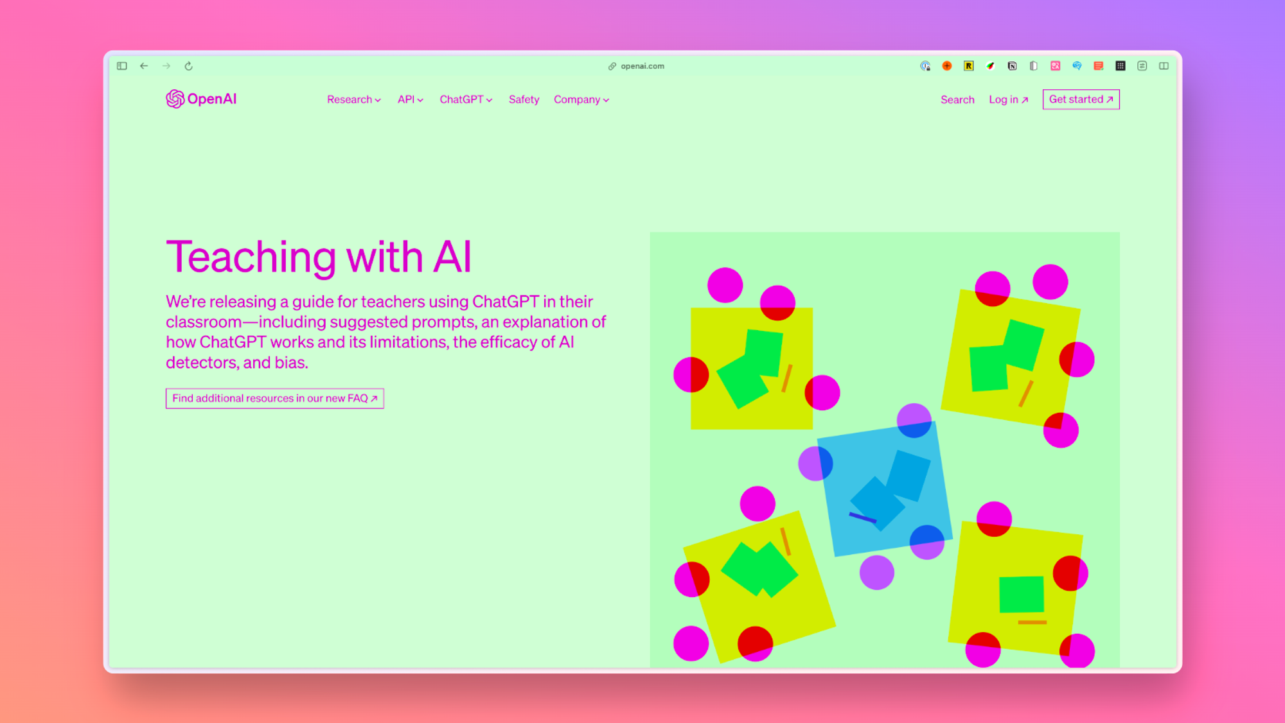Open the gray book-shaped extension
The height and width of the screenshot is (723, 1285).
(1034, 66)
